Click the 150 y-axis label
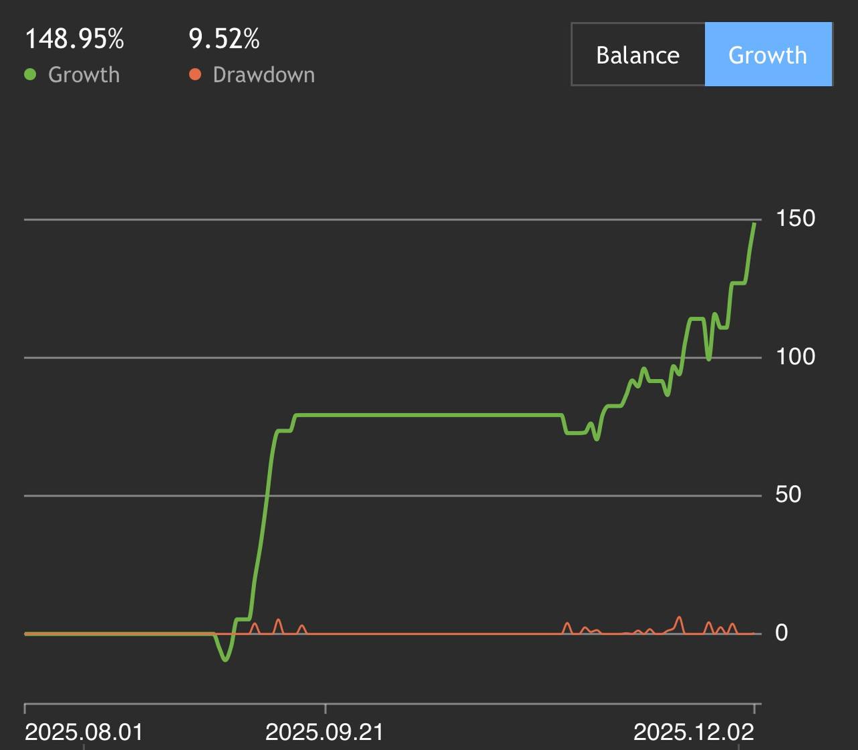The height and width of the screenshot is (750, 858). [x=795, y=218]
